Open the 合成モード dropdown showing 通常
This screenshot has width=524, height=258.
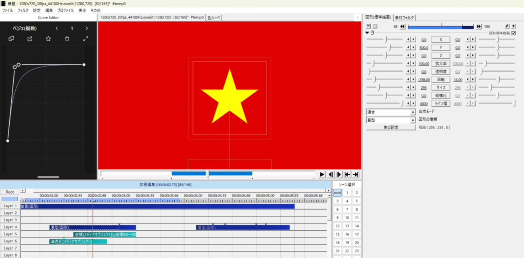(x=390, y=112)
